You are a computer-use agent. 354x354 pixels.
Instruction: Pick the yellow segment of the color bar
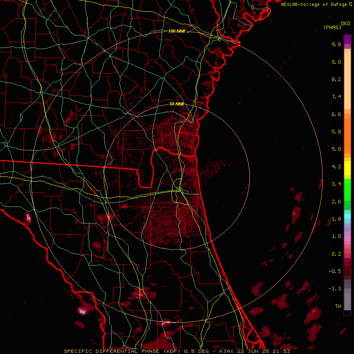point(347,168)
